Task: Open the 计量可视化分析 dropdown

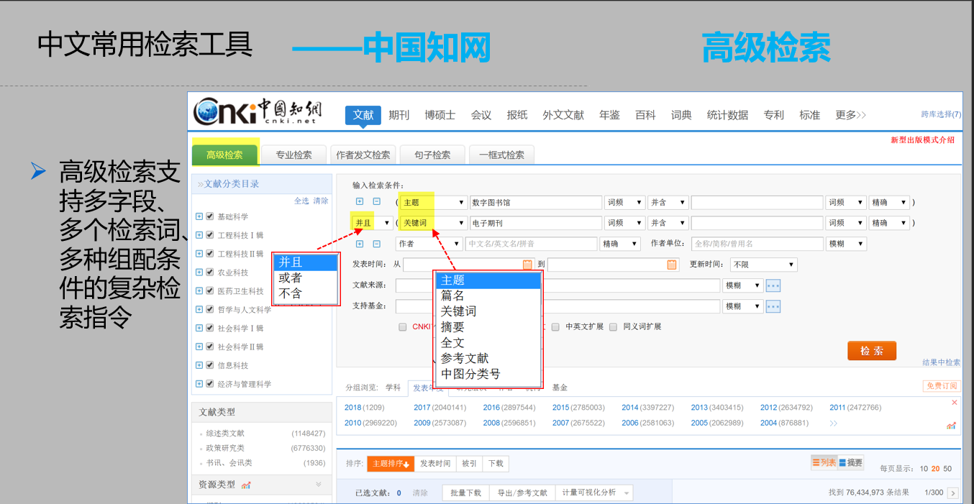Action: click(593, 492)
